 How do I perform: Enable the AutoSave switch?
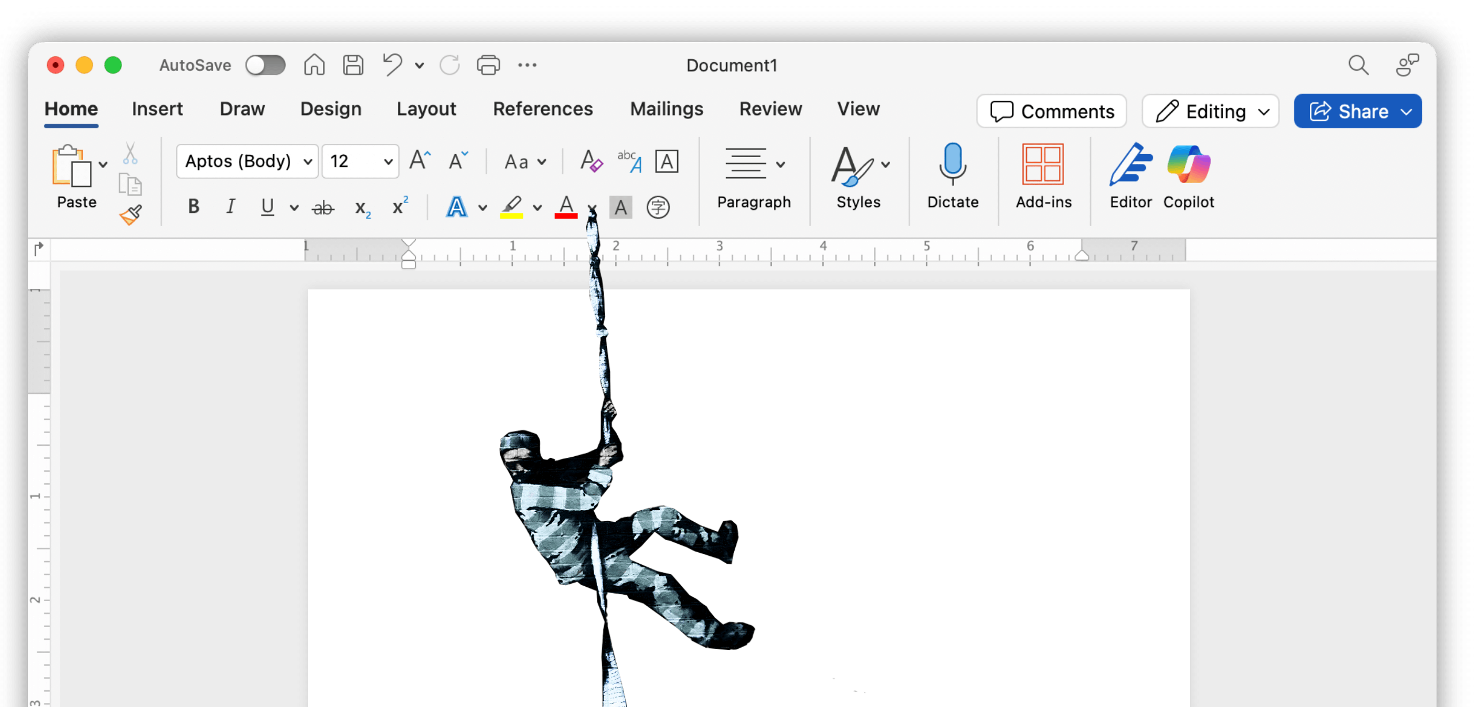(265, 65)
